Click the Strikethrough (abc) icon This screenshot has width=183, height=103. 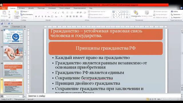click(49, 17)
